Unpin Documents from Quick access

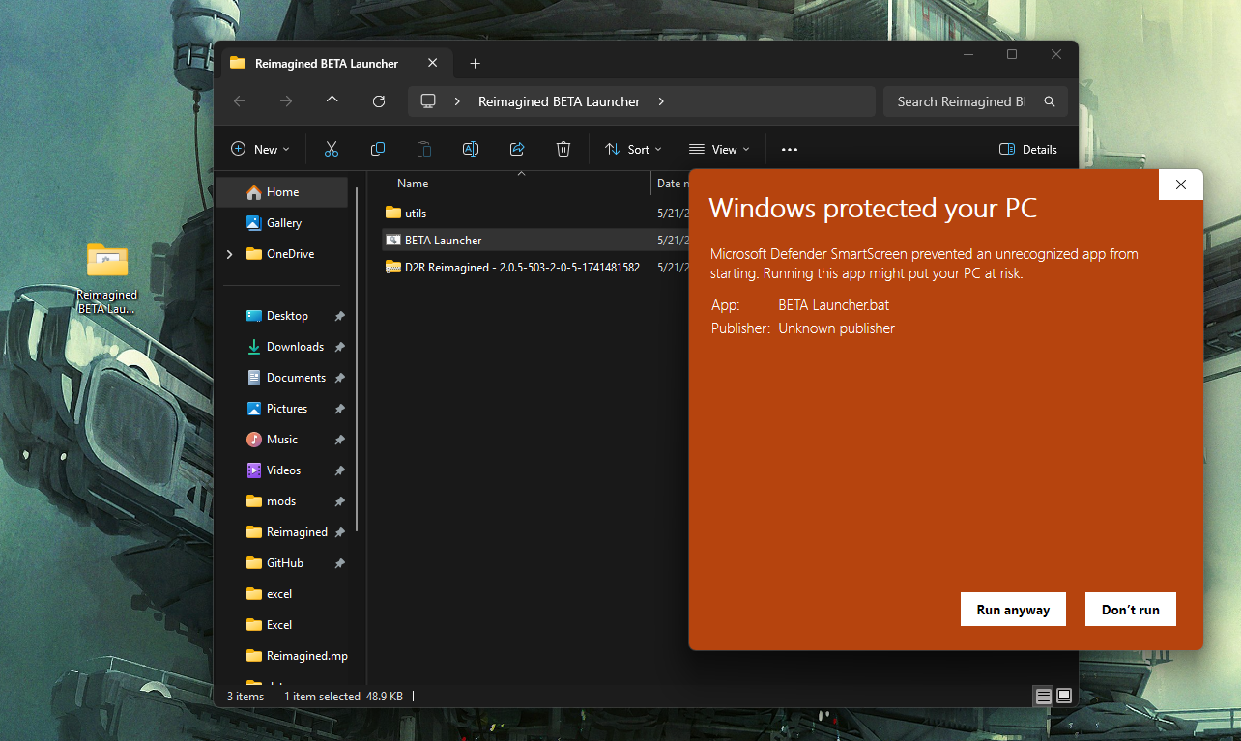339,378
